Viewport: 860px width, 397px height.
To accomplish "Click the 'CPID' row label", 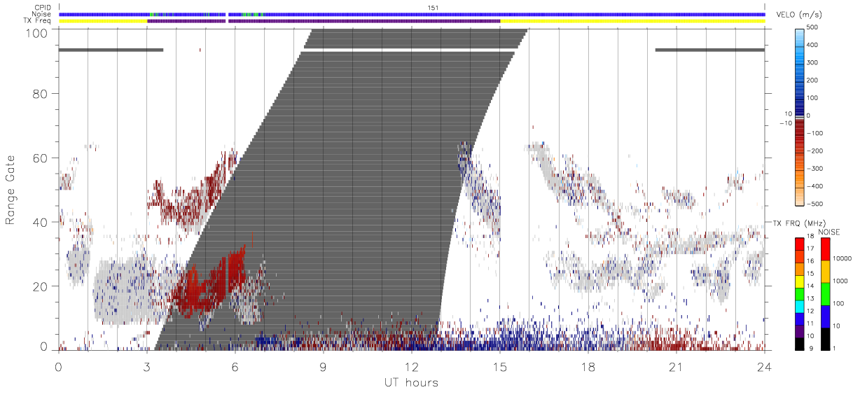I will click(43, 8).
